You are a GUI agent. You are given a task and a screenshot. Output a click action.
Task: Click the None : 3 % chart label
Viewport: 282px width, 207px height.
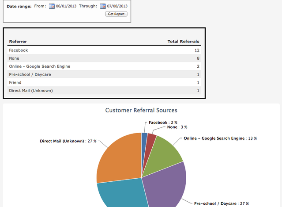tap(177, 127)
